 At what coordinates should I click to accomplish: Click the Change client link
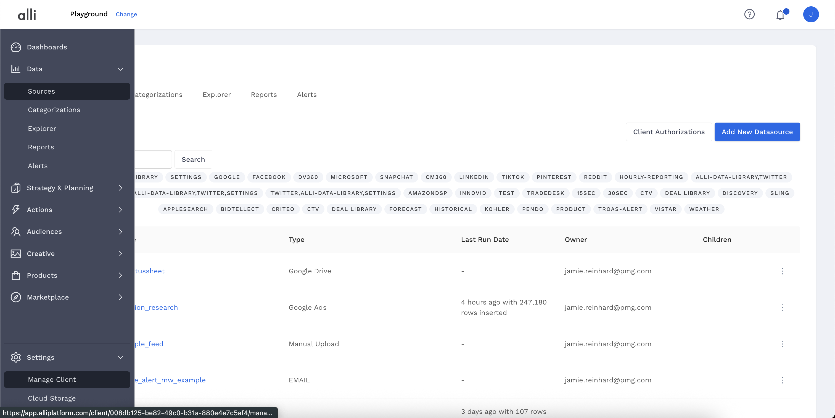[126, 14]
